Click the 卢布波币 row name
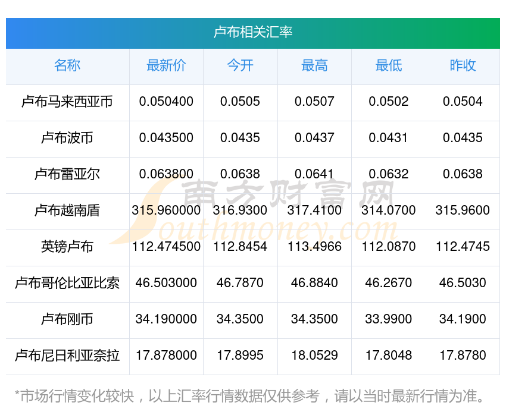Screen dimensions: 506x415 pos(67,138)
